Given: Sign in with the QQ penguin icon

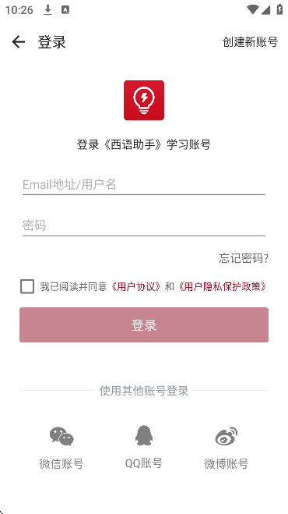Looking at the screenshot, I should tap(144, 436).
